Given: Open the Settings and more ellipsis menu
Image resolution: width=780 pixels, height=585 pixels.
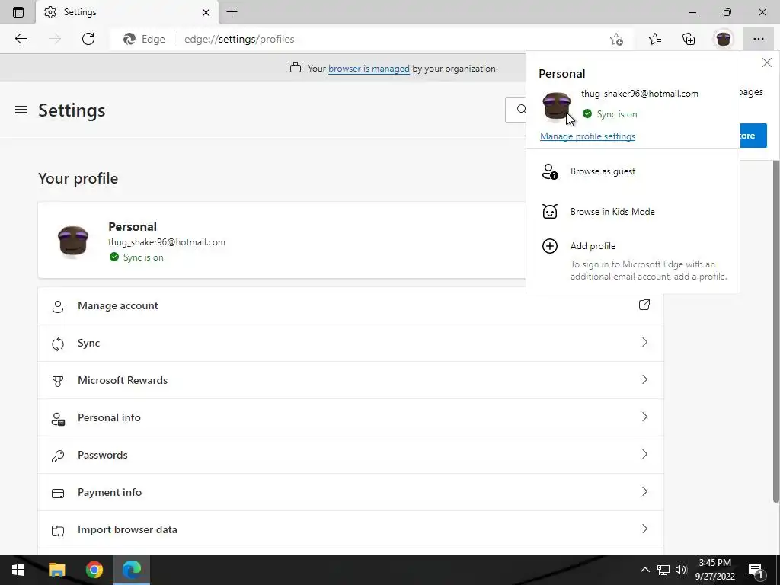Looking at the screenshot, I should 758,39.
